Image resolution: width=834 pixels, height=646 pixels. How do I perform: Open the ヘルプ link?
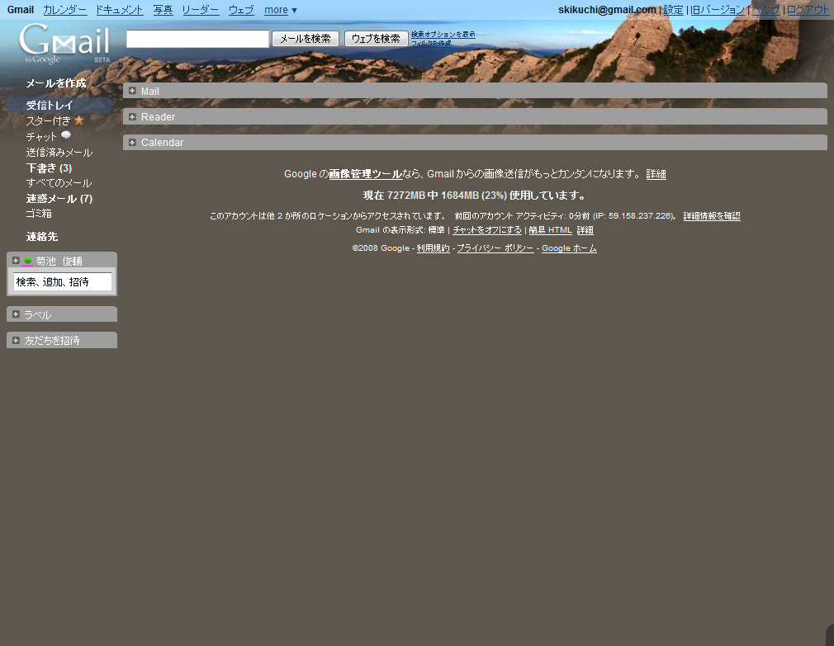click(x=765, y=10)
